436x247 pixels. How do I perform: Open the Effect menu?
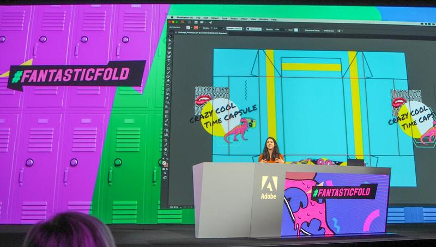point(244,18)
